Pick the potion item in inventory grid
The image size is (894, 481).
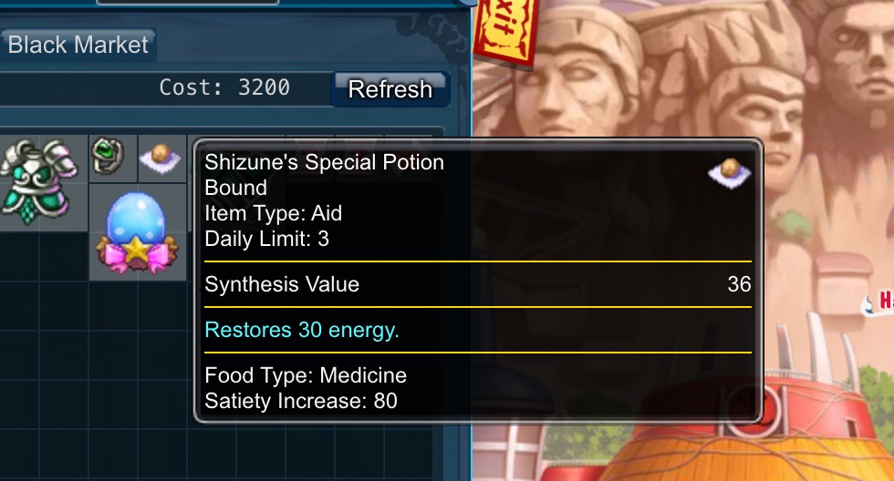pyautogui.click(x=161, y=158)
